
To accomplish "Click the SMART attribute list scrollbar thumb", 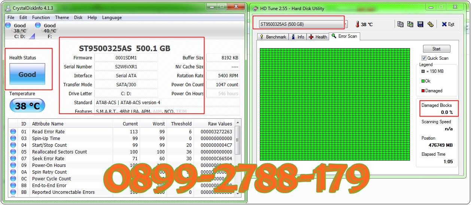I will click(x=238, y=140).
